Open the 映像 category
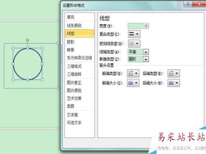This screenshot has height=154, width=206. click(80, 50)
